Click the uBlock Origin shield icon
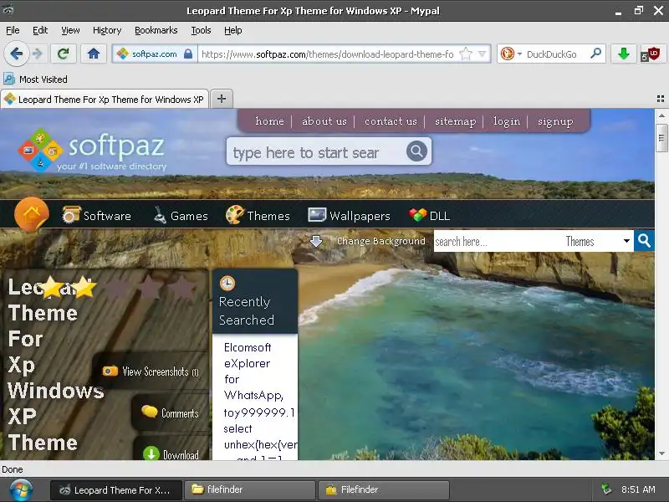Screen dimensions: 669x502 (651, 54)
